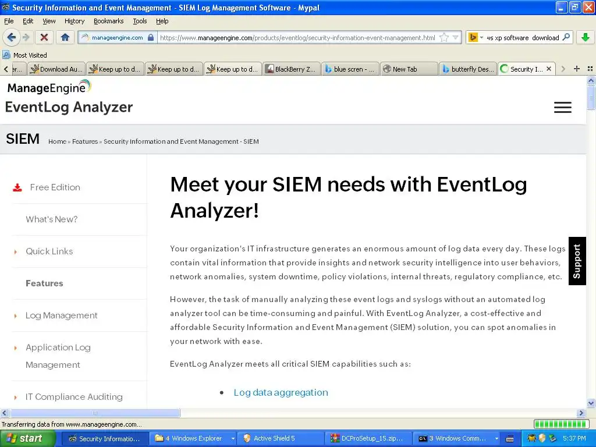Click the green page loading progress bar
The image size is (596, 447).
pyautogui.click(x=562, y=424)
